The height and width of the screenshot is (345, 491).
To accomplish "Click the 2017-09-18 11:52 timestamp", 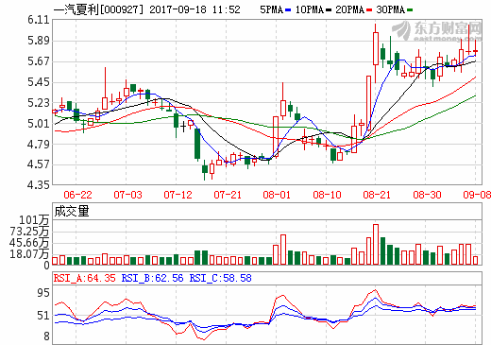I will (x=195, y=9).
